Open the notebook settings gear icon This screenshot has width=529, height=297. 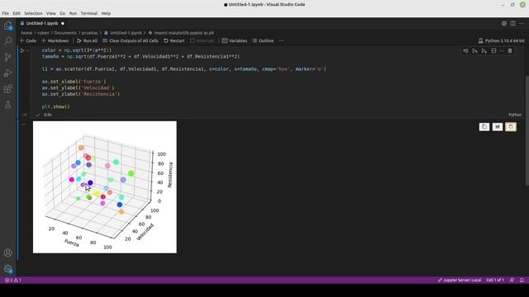[503, 24]
